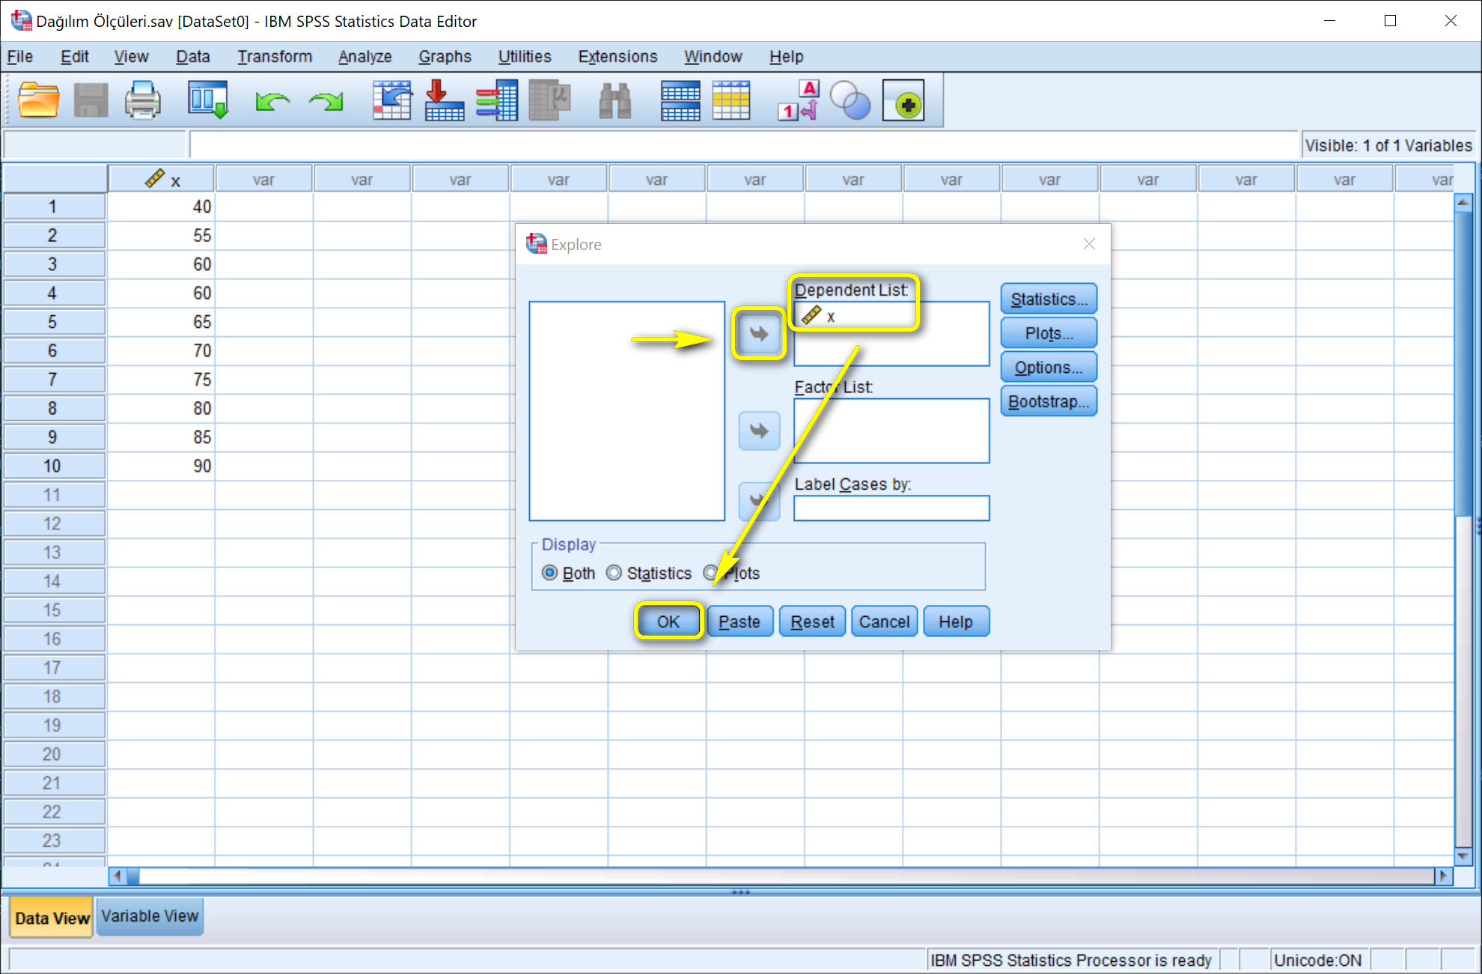Viewport: 1482px width, 974px height.
Task: Click OK in the Explore dialog
Action: (668, 621)
